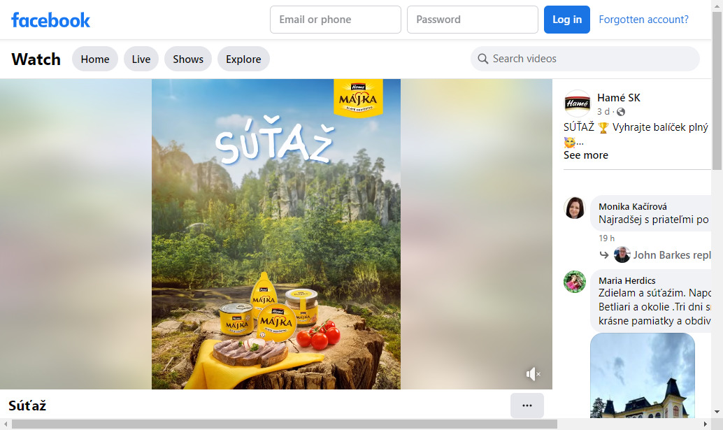Image resolution: width=723 pixels, height=430 pixels.
Task: Click the Log in button
Action: (x=566, y=20)
